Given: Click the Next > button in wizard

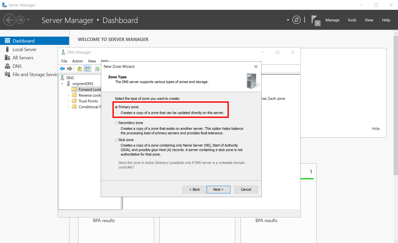Looking at the screenshot, I should [x=218, y=189].
